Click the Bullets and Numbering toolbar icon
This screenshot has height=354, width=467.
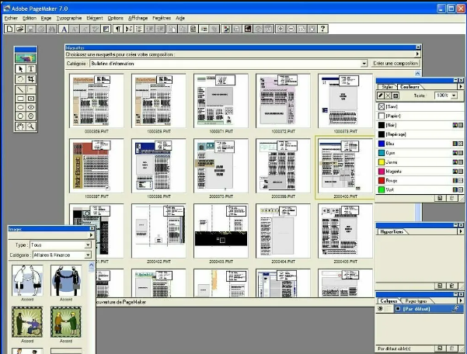[139, 29]
